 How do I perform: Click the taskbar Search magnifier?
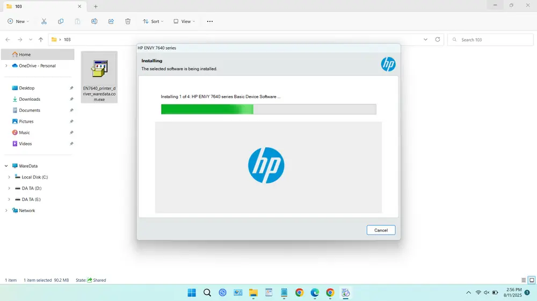[207, 292]
